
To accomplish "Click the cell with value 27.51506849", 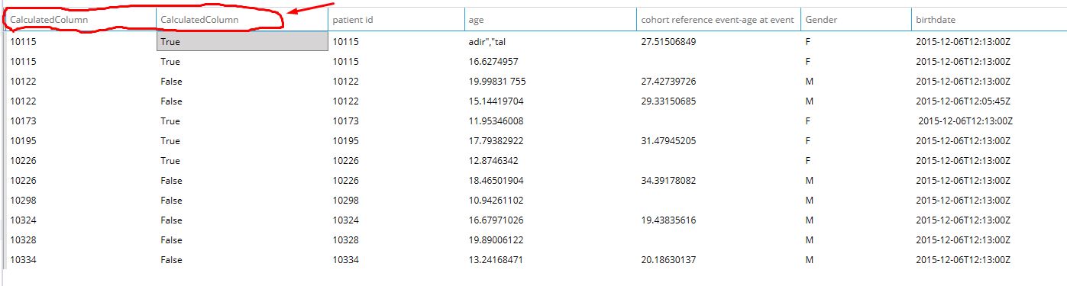I will [668, 42].
